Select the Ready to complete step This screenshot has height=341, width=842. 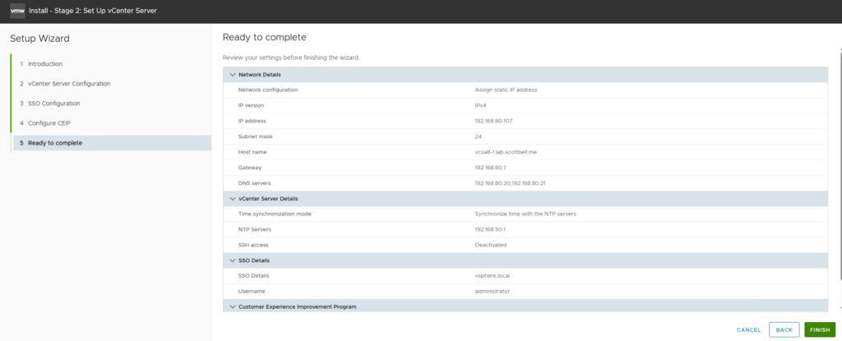[54, 143]
